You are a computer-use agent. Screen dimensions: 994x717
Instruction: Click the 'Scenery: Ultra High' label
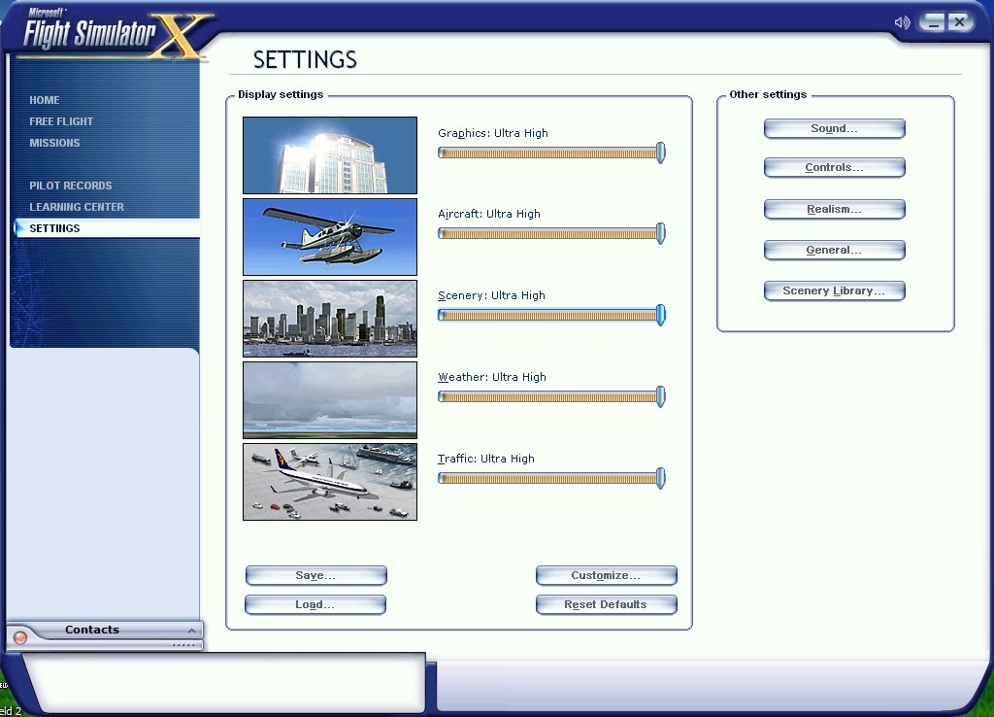tap(491, 295)
